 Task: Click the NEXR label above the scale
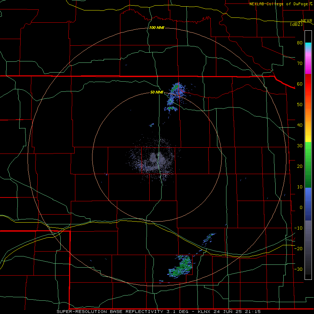point(306,21)
